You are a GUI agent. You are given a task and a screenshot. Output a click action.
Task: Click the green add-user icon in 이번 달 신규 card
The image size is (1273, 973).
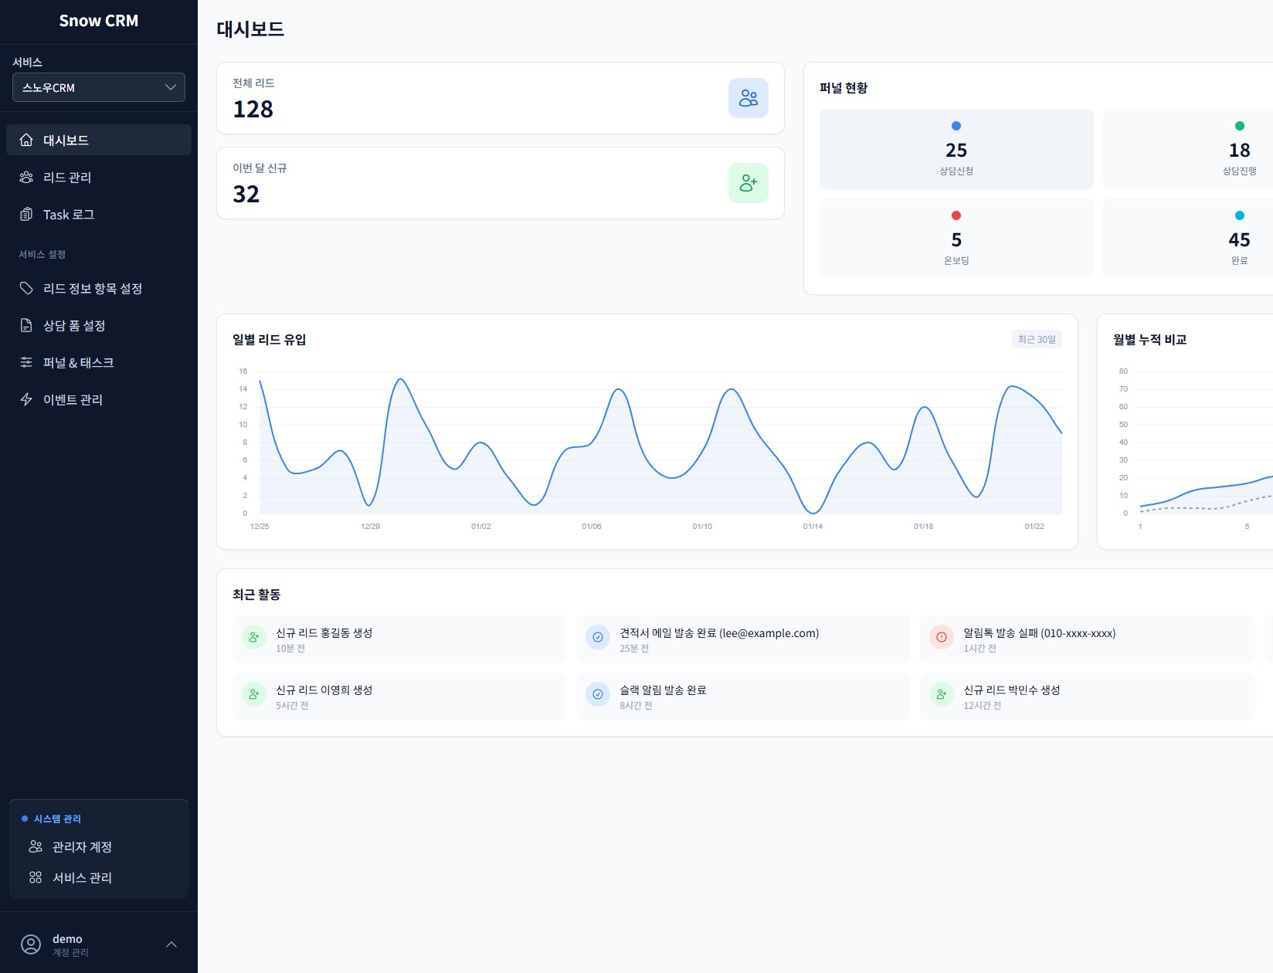[748, 183]
